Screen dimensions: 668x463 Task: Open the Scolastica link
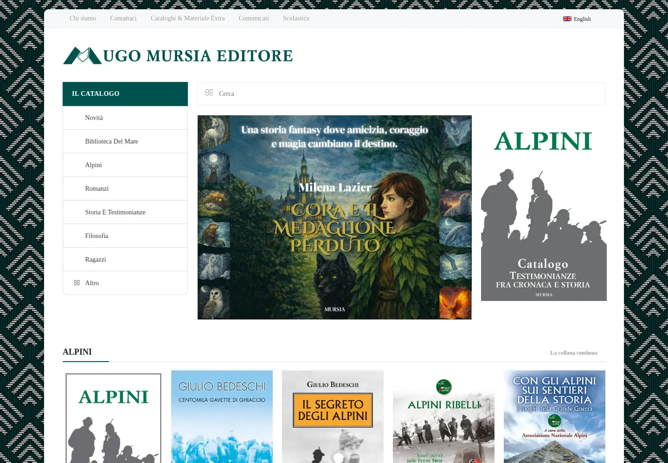coord(296,19)
